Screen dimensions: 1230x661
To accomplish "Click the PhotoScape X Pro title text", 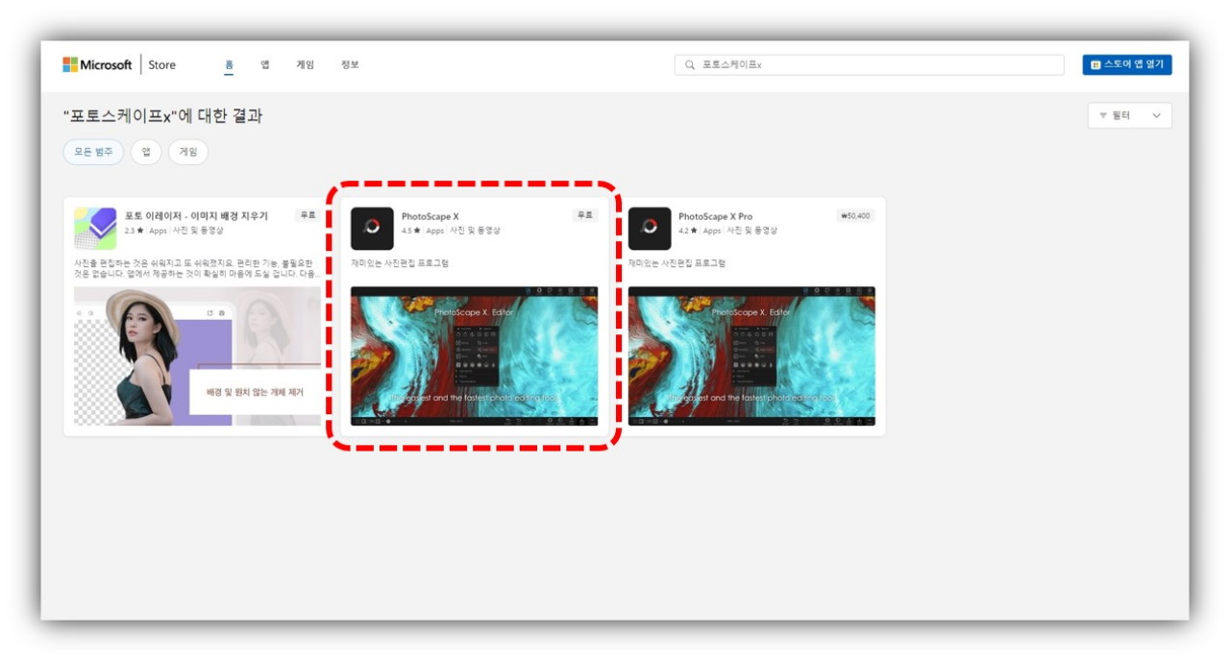I will [x=716, y=217].
